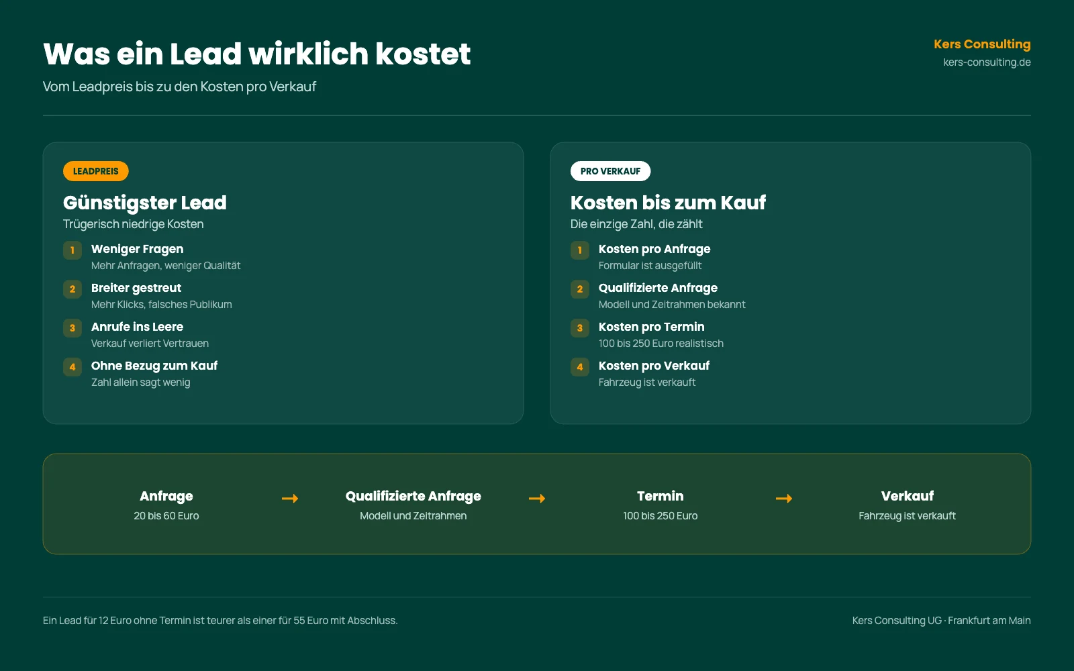Click the arrow after the Anfrage step
The width and height of the screenshot is (1074, 671).
(290, 499)
